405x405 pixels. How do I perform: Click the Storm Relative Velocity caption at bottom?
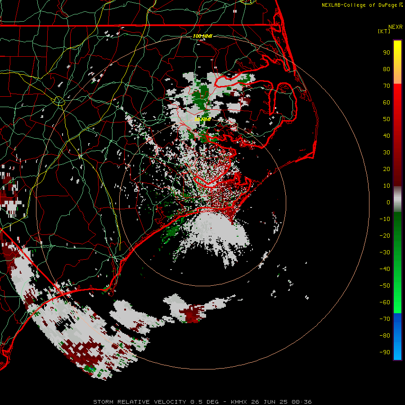pyautogui.click(x=202, y=402)
